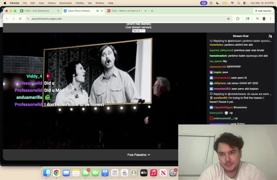
Task: Click the screen sharing indicator in menu bar
Action: tap(204, 3)
